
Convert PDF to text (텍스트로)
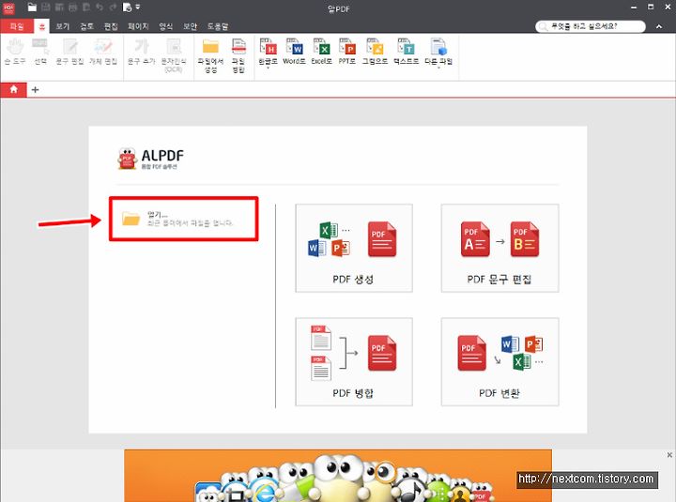(x=406, y=52)
